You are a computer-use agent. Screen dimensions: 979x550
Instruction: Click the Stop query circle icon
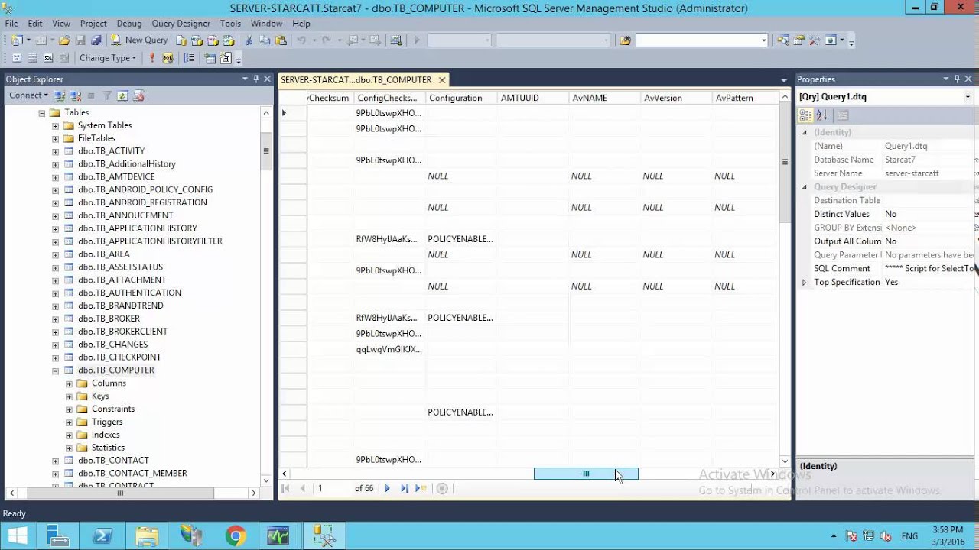pyautogui.click(x=442, y=488)
